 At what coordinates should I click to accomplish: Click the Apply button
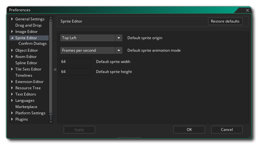pos(79,130)
